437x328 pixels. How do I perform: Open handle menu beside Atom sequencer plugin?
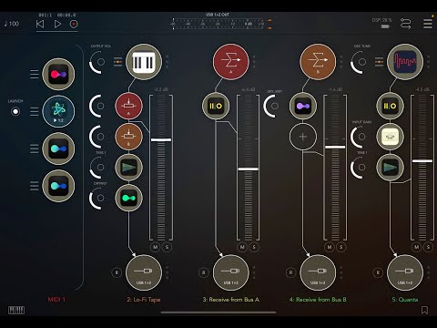(x=35, y=111)
